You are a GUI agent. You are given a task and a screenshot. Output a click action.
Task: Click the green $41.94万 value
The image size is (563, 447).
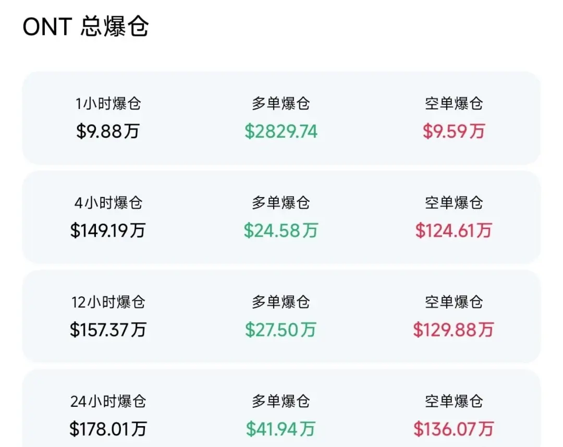point(281,429)
